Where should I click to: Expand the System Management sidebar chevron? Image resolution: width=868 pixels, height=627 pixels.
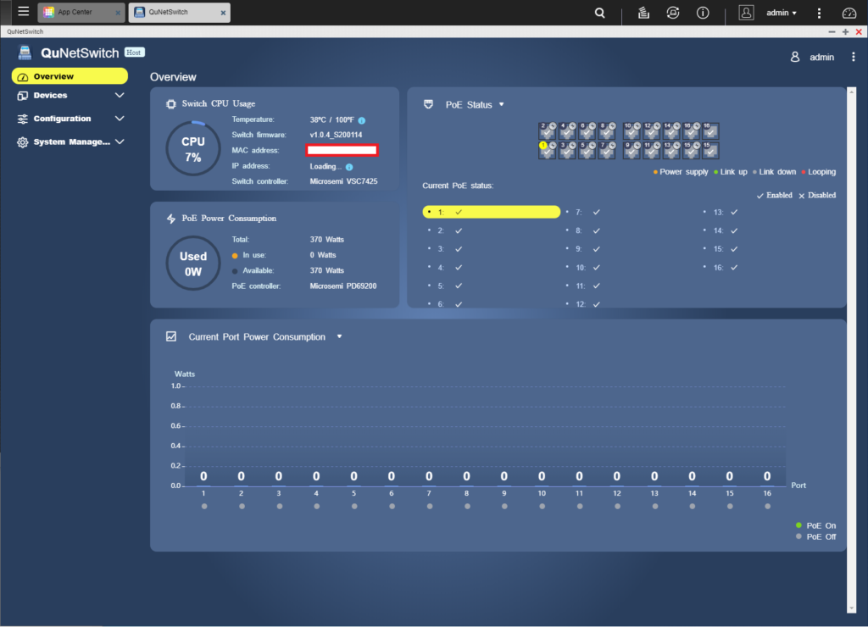pos(119,141)
